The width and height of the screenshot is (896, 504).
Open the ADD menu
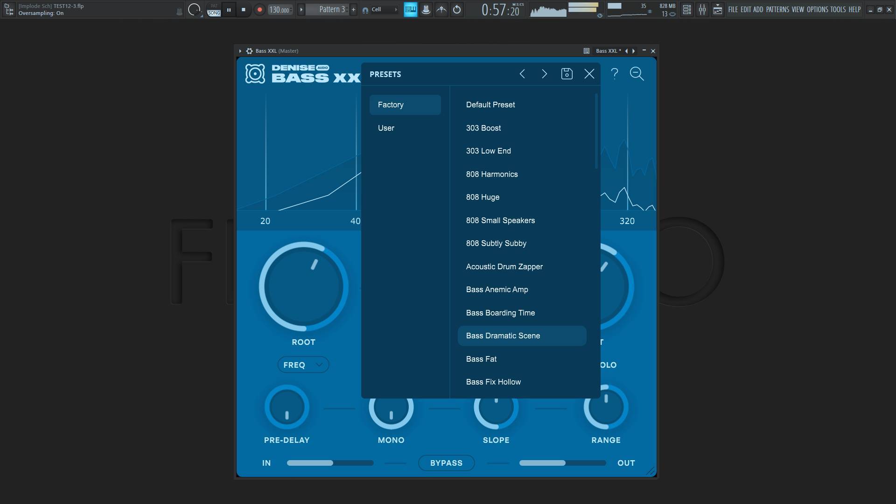pos(758,9)
